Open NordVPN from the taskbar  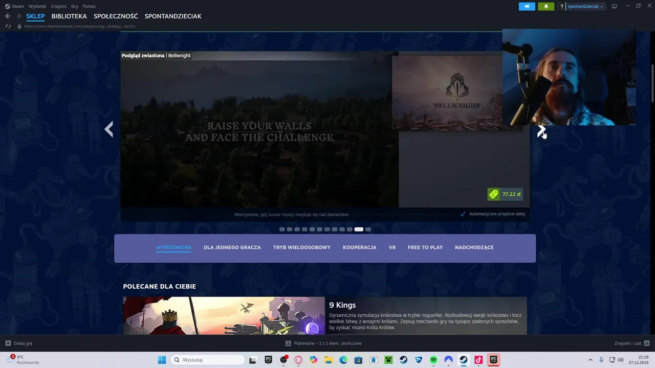[449, 360]
